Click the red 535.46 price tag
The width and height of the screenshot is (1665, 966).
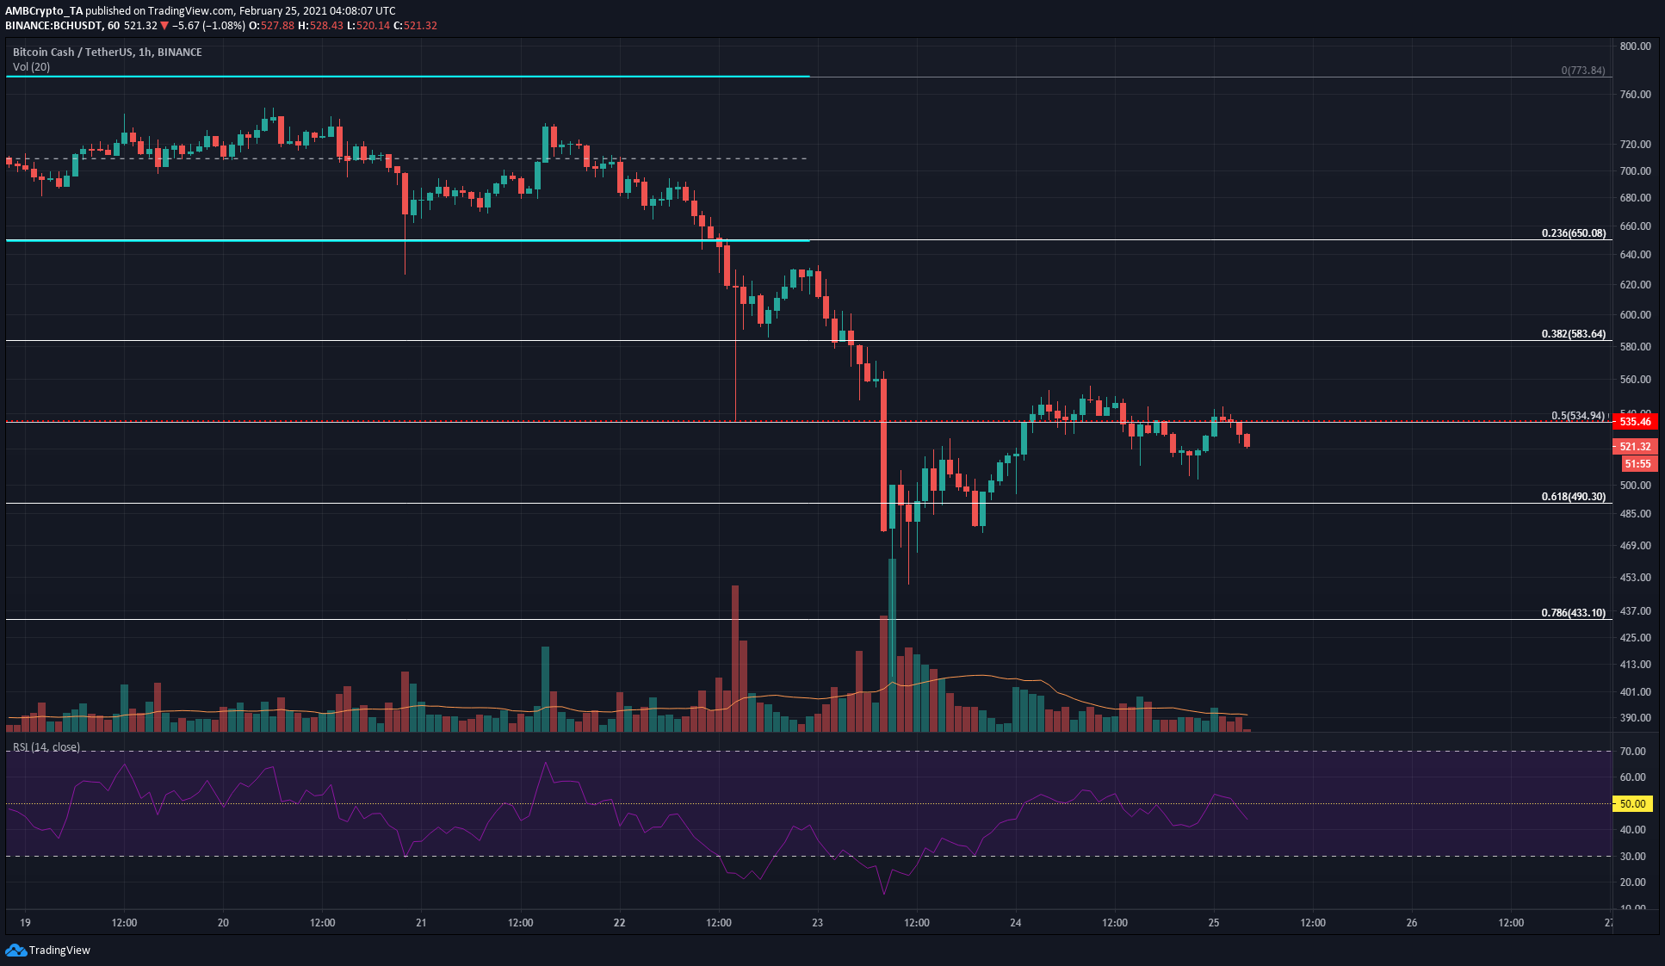[x=1635, y=422]
